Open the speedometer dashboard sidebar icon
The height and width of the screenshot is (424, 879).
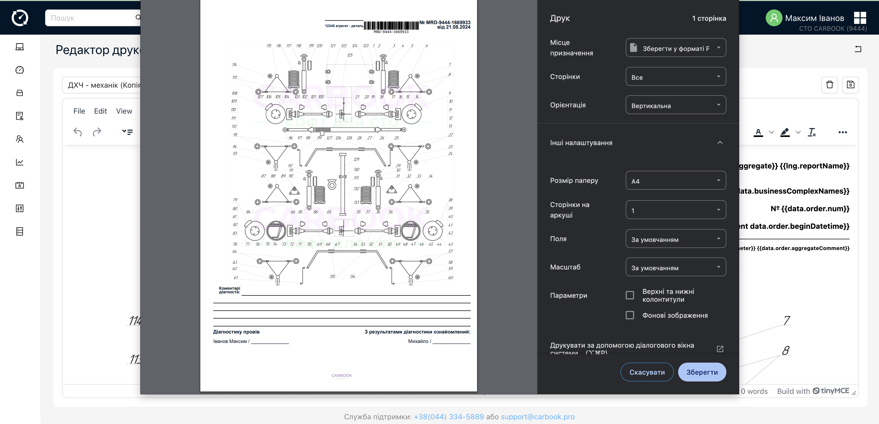20,70
